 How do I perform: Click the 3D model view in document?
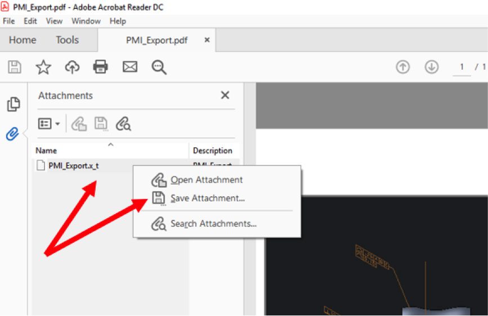[376, 256]
